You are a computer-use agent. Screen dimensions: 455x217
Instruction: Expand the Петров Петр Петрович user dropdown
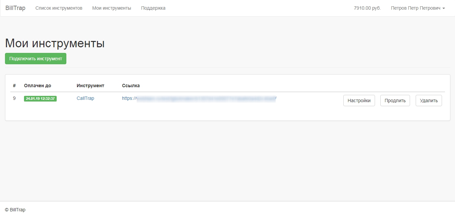418,8
